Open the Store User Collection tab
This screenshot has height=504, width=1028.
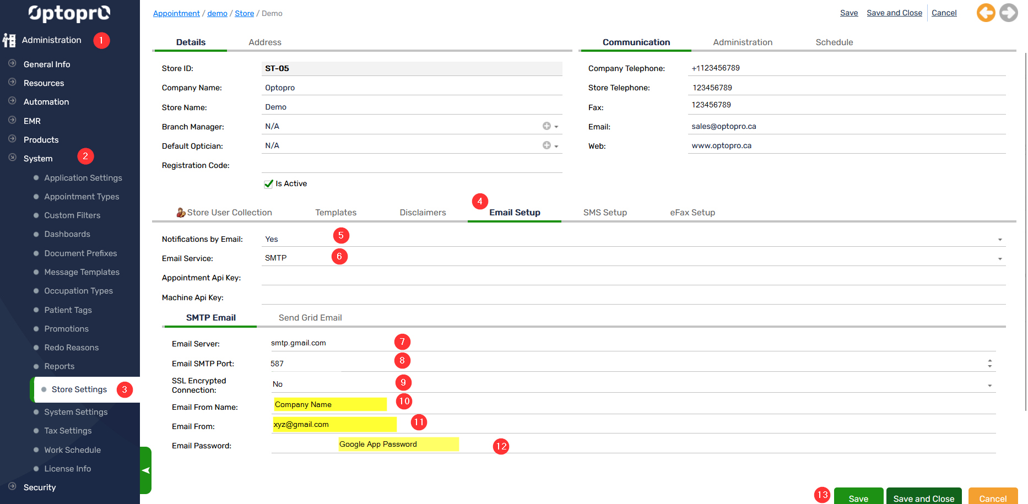click(224, 213)
